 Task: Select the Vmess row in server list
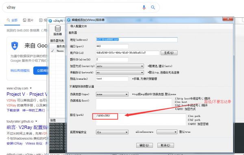57,51
